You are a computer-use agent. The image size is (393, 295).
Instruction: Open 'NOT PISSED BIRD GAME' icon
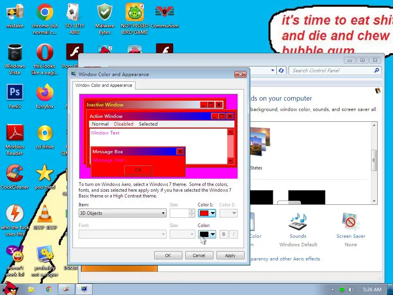[135, 12]
